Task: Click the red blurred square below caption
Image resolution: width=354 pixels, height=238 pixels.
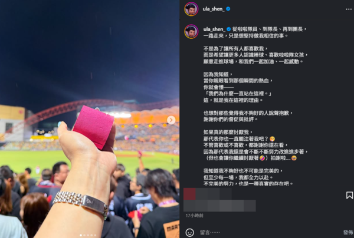Action: click(189, 194)
